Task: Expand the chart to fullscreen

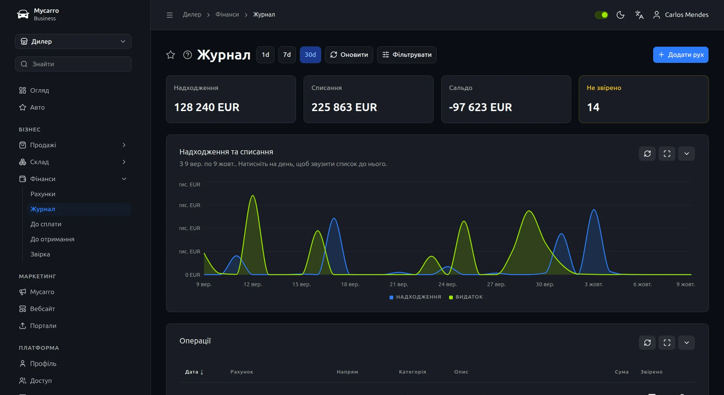Action: (667, 154)
